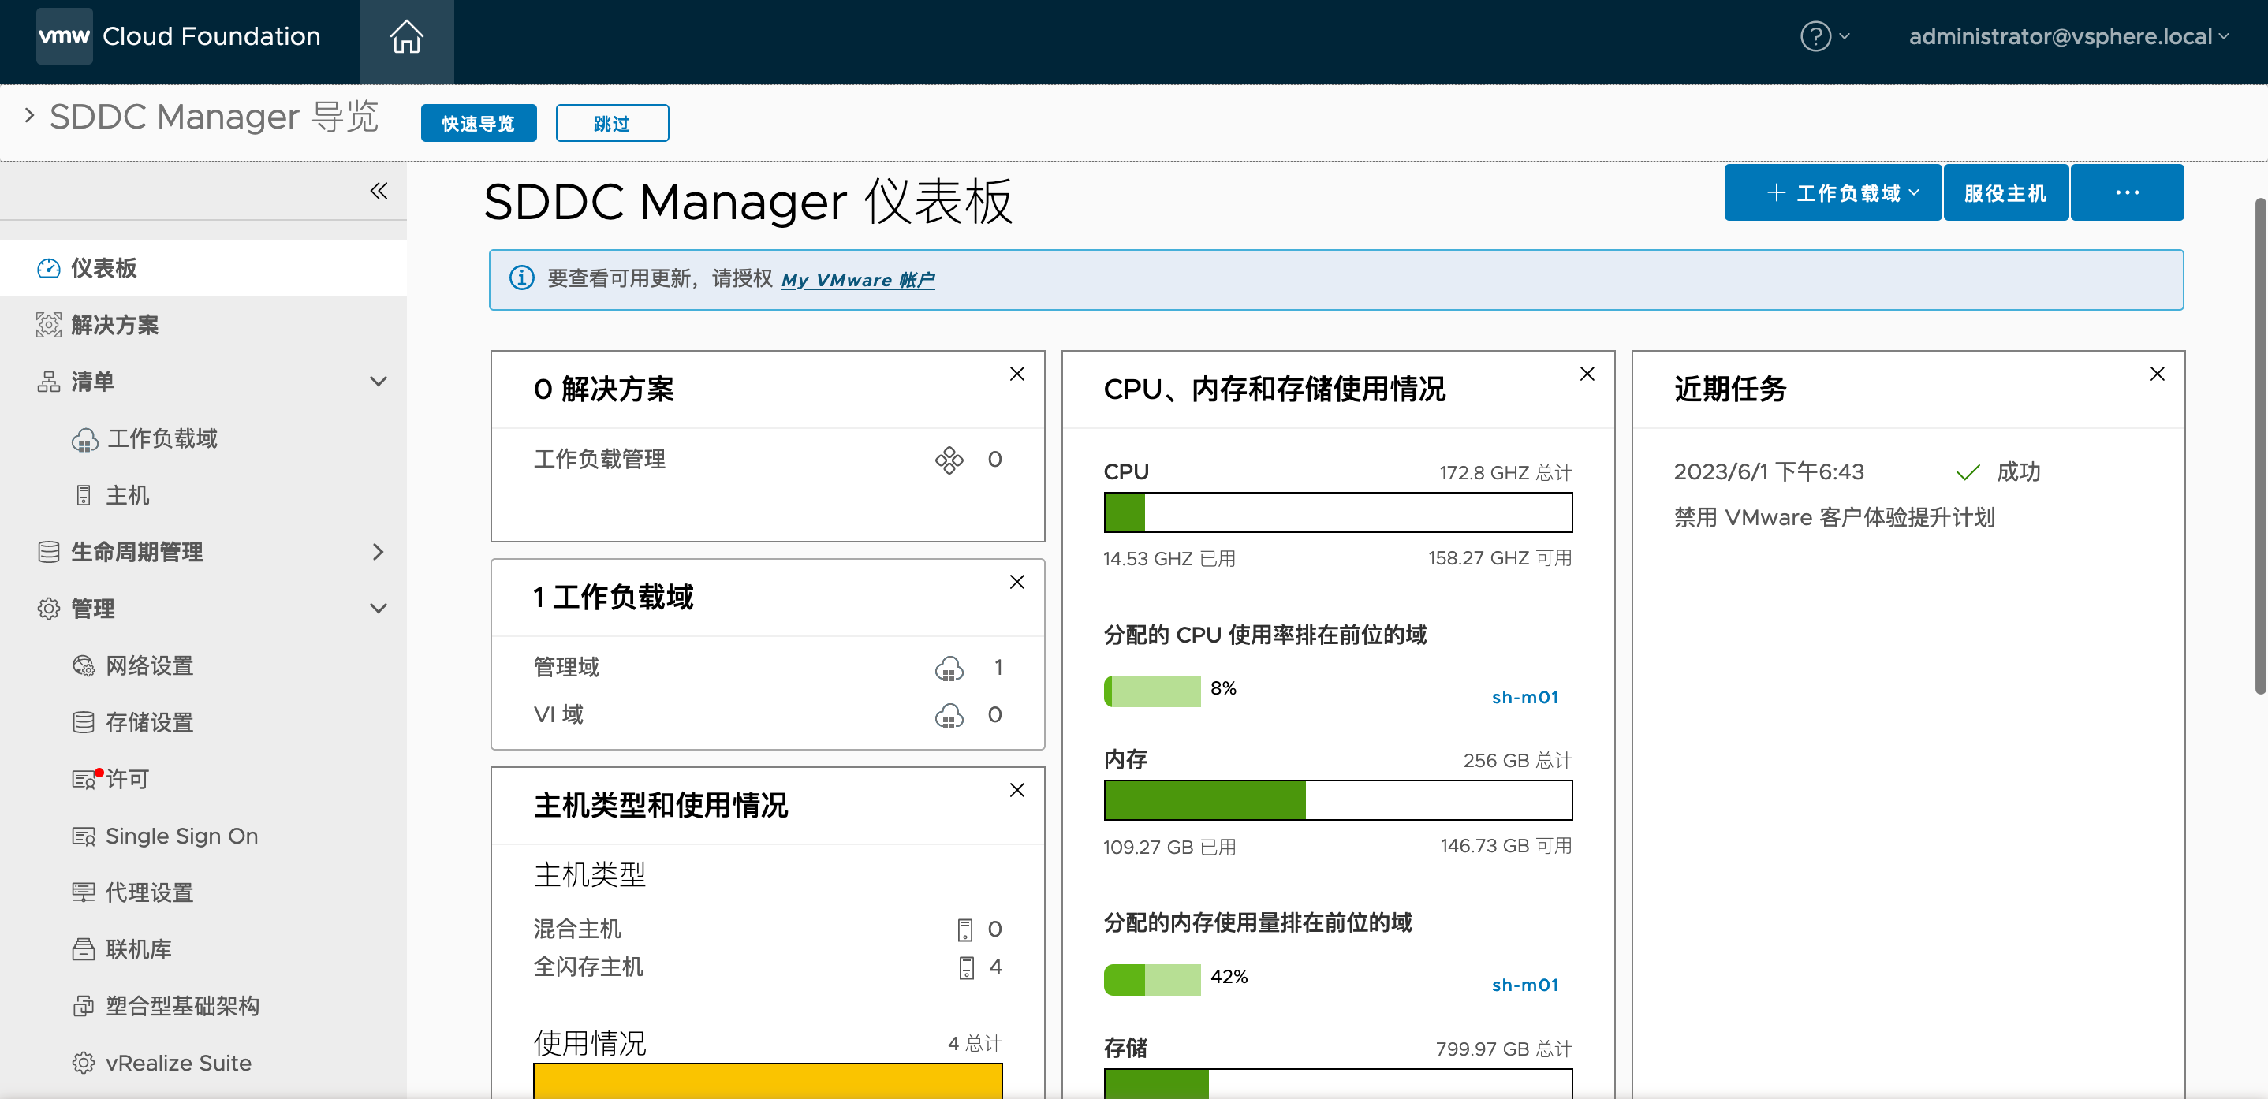Click the 跳过 button
This screenshot has width=2268, height=1099.
[612, 123]
